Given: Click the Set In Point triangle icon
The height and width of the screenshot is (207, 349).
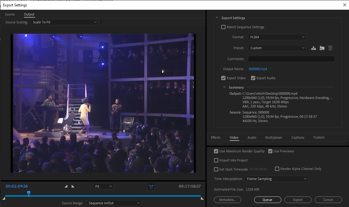Looking at the screenshot, I should click(x=66, y=186).
